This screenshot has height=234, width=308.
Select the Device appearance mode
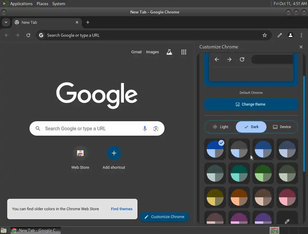[x=282, y=127]
